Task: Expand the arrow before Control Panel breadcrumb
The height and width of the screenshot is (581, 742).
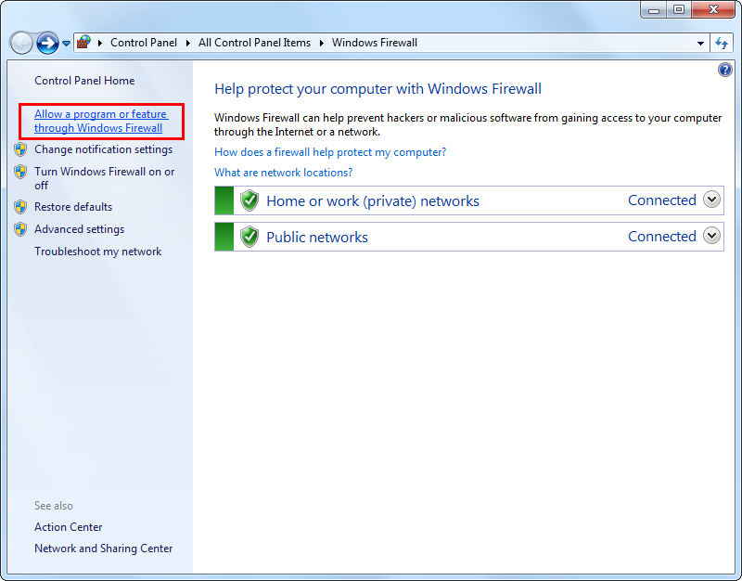Action: point(100,43)
